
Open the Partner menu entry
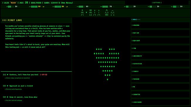click(x=160, y=79)
